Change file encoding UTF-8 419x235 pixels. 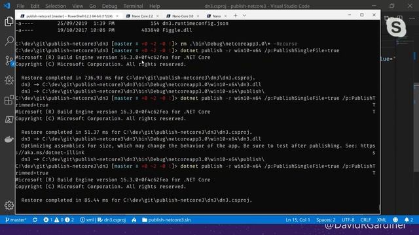pyautogui.click(x=348, y=220)
